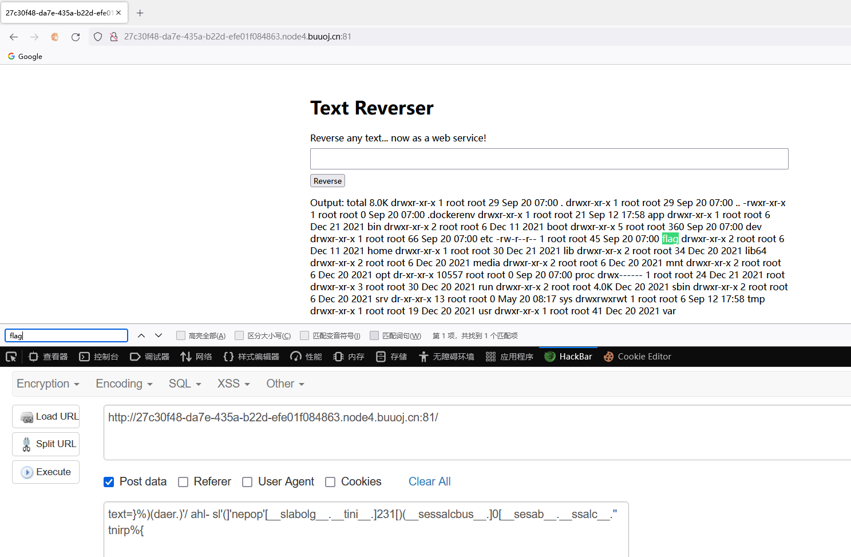Open the Encryption dropdown in HackBar

[47, 384]
